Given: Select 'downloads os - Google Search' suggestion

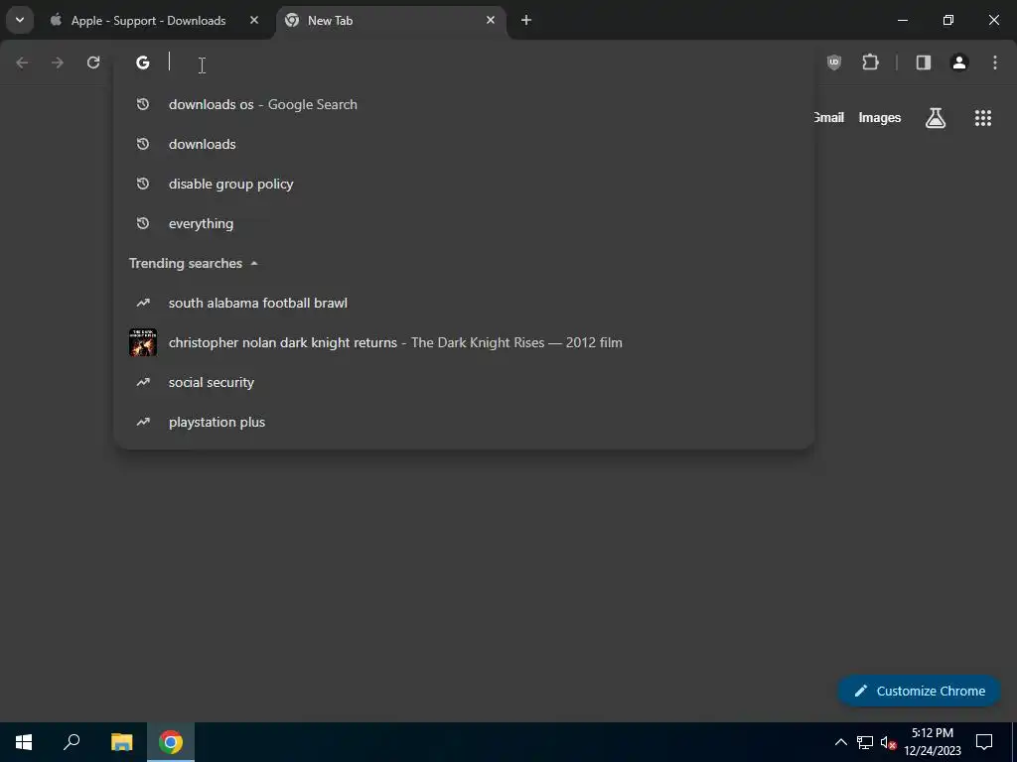Looking at the screenshot, I should pos(464,104).
